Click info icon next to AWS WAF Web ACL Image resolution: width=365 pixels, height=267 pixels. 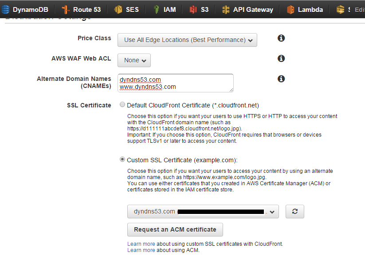coord(281,58)
